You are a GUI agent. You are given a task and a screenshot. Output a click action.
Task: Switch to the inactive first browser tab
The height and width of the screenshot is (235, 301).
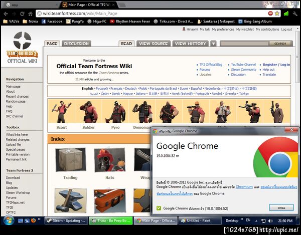pyautogui.click(x=31, y=5)
